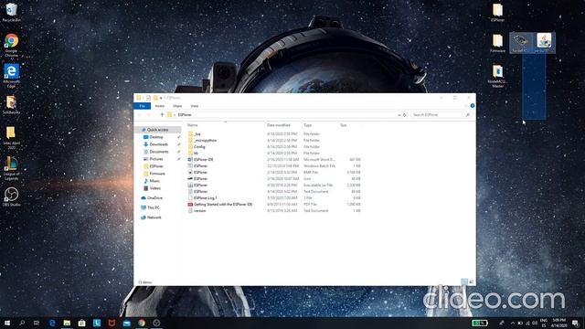Sort files by Size column
The width and height of the screenshot is (585, 329).
[x=344, y=125]
